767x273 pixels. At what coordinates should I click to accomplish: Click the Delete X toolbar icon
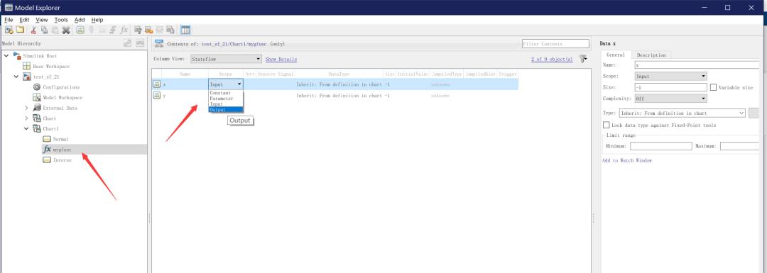coord(66,30)
